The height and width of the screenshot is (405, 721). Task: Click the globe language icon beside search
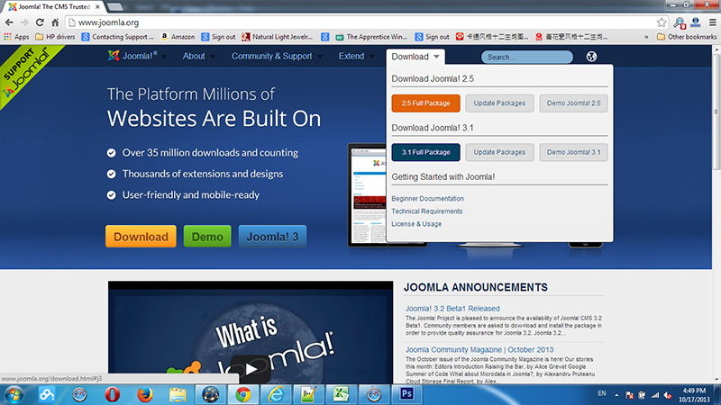coord(591,57)
